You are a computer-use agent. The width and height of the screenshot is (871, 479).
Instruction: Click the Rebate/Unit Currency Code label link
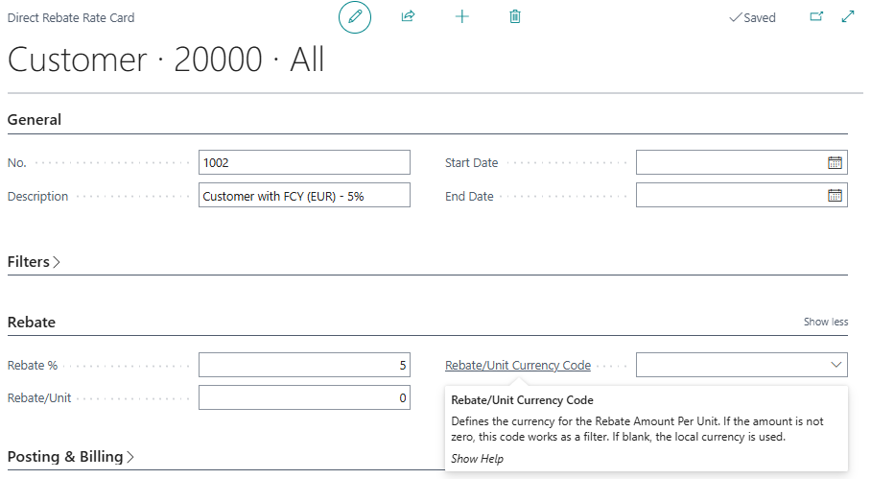tap(518, 365)
